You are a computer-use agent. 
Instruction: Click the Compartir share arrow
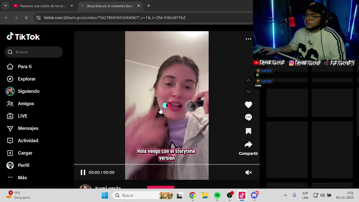(248, 144)
